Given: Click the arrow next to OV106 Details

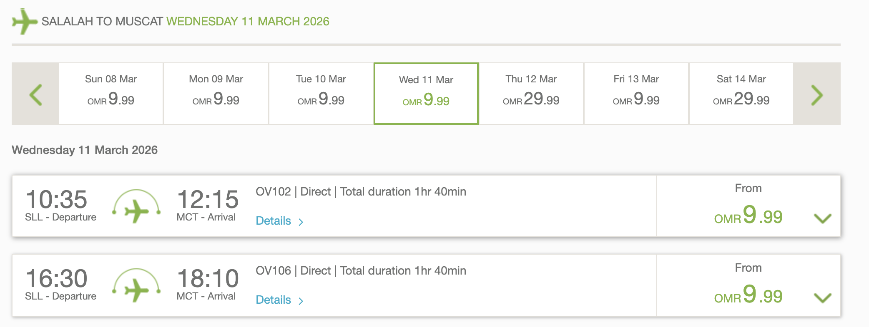Looking at the screenshot, I should click(301, 301).
